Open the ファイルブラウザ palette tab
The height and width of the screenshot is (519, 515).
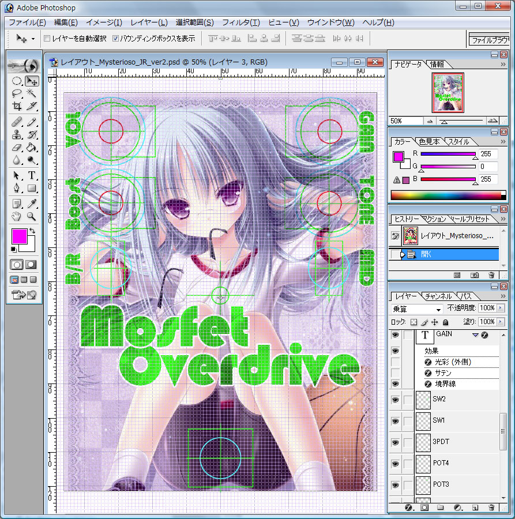[490, 40]
